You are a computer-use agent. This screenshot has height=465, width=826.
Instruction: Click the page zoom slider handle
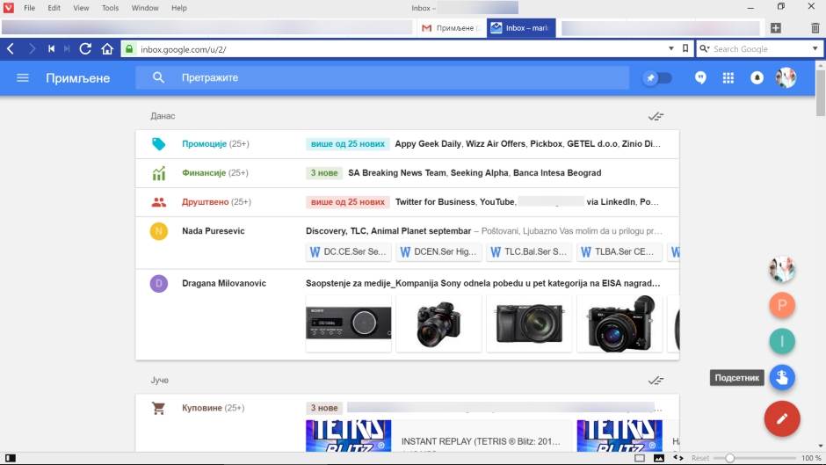click(729, 458)
